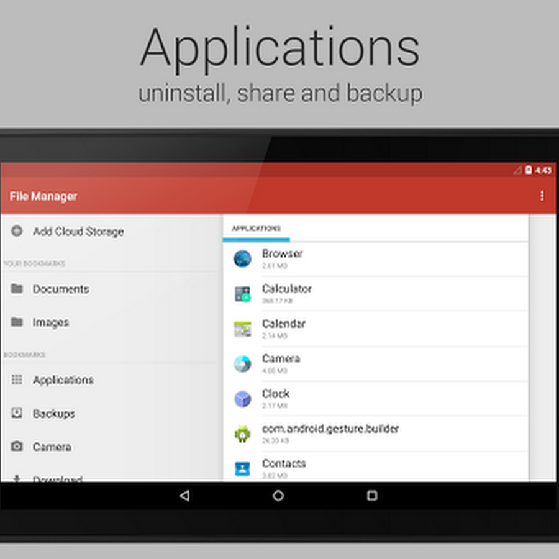This screenshot has height=559, width=559.
Task: Click the Backups icon in sidebar
Action: coord(17,413)
